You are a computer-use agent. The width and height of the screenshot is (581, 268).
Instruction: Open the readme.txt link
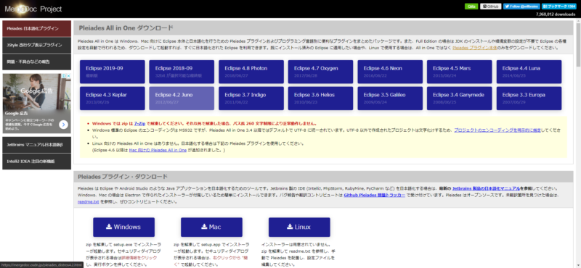coord(88,202)
